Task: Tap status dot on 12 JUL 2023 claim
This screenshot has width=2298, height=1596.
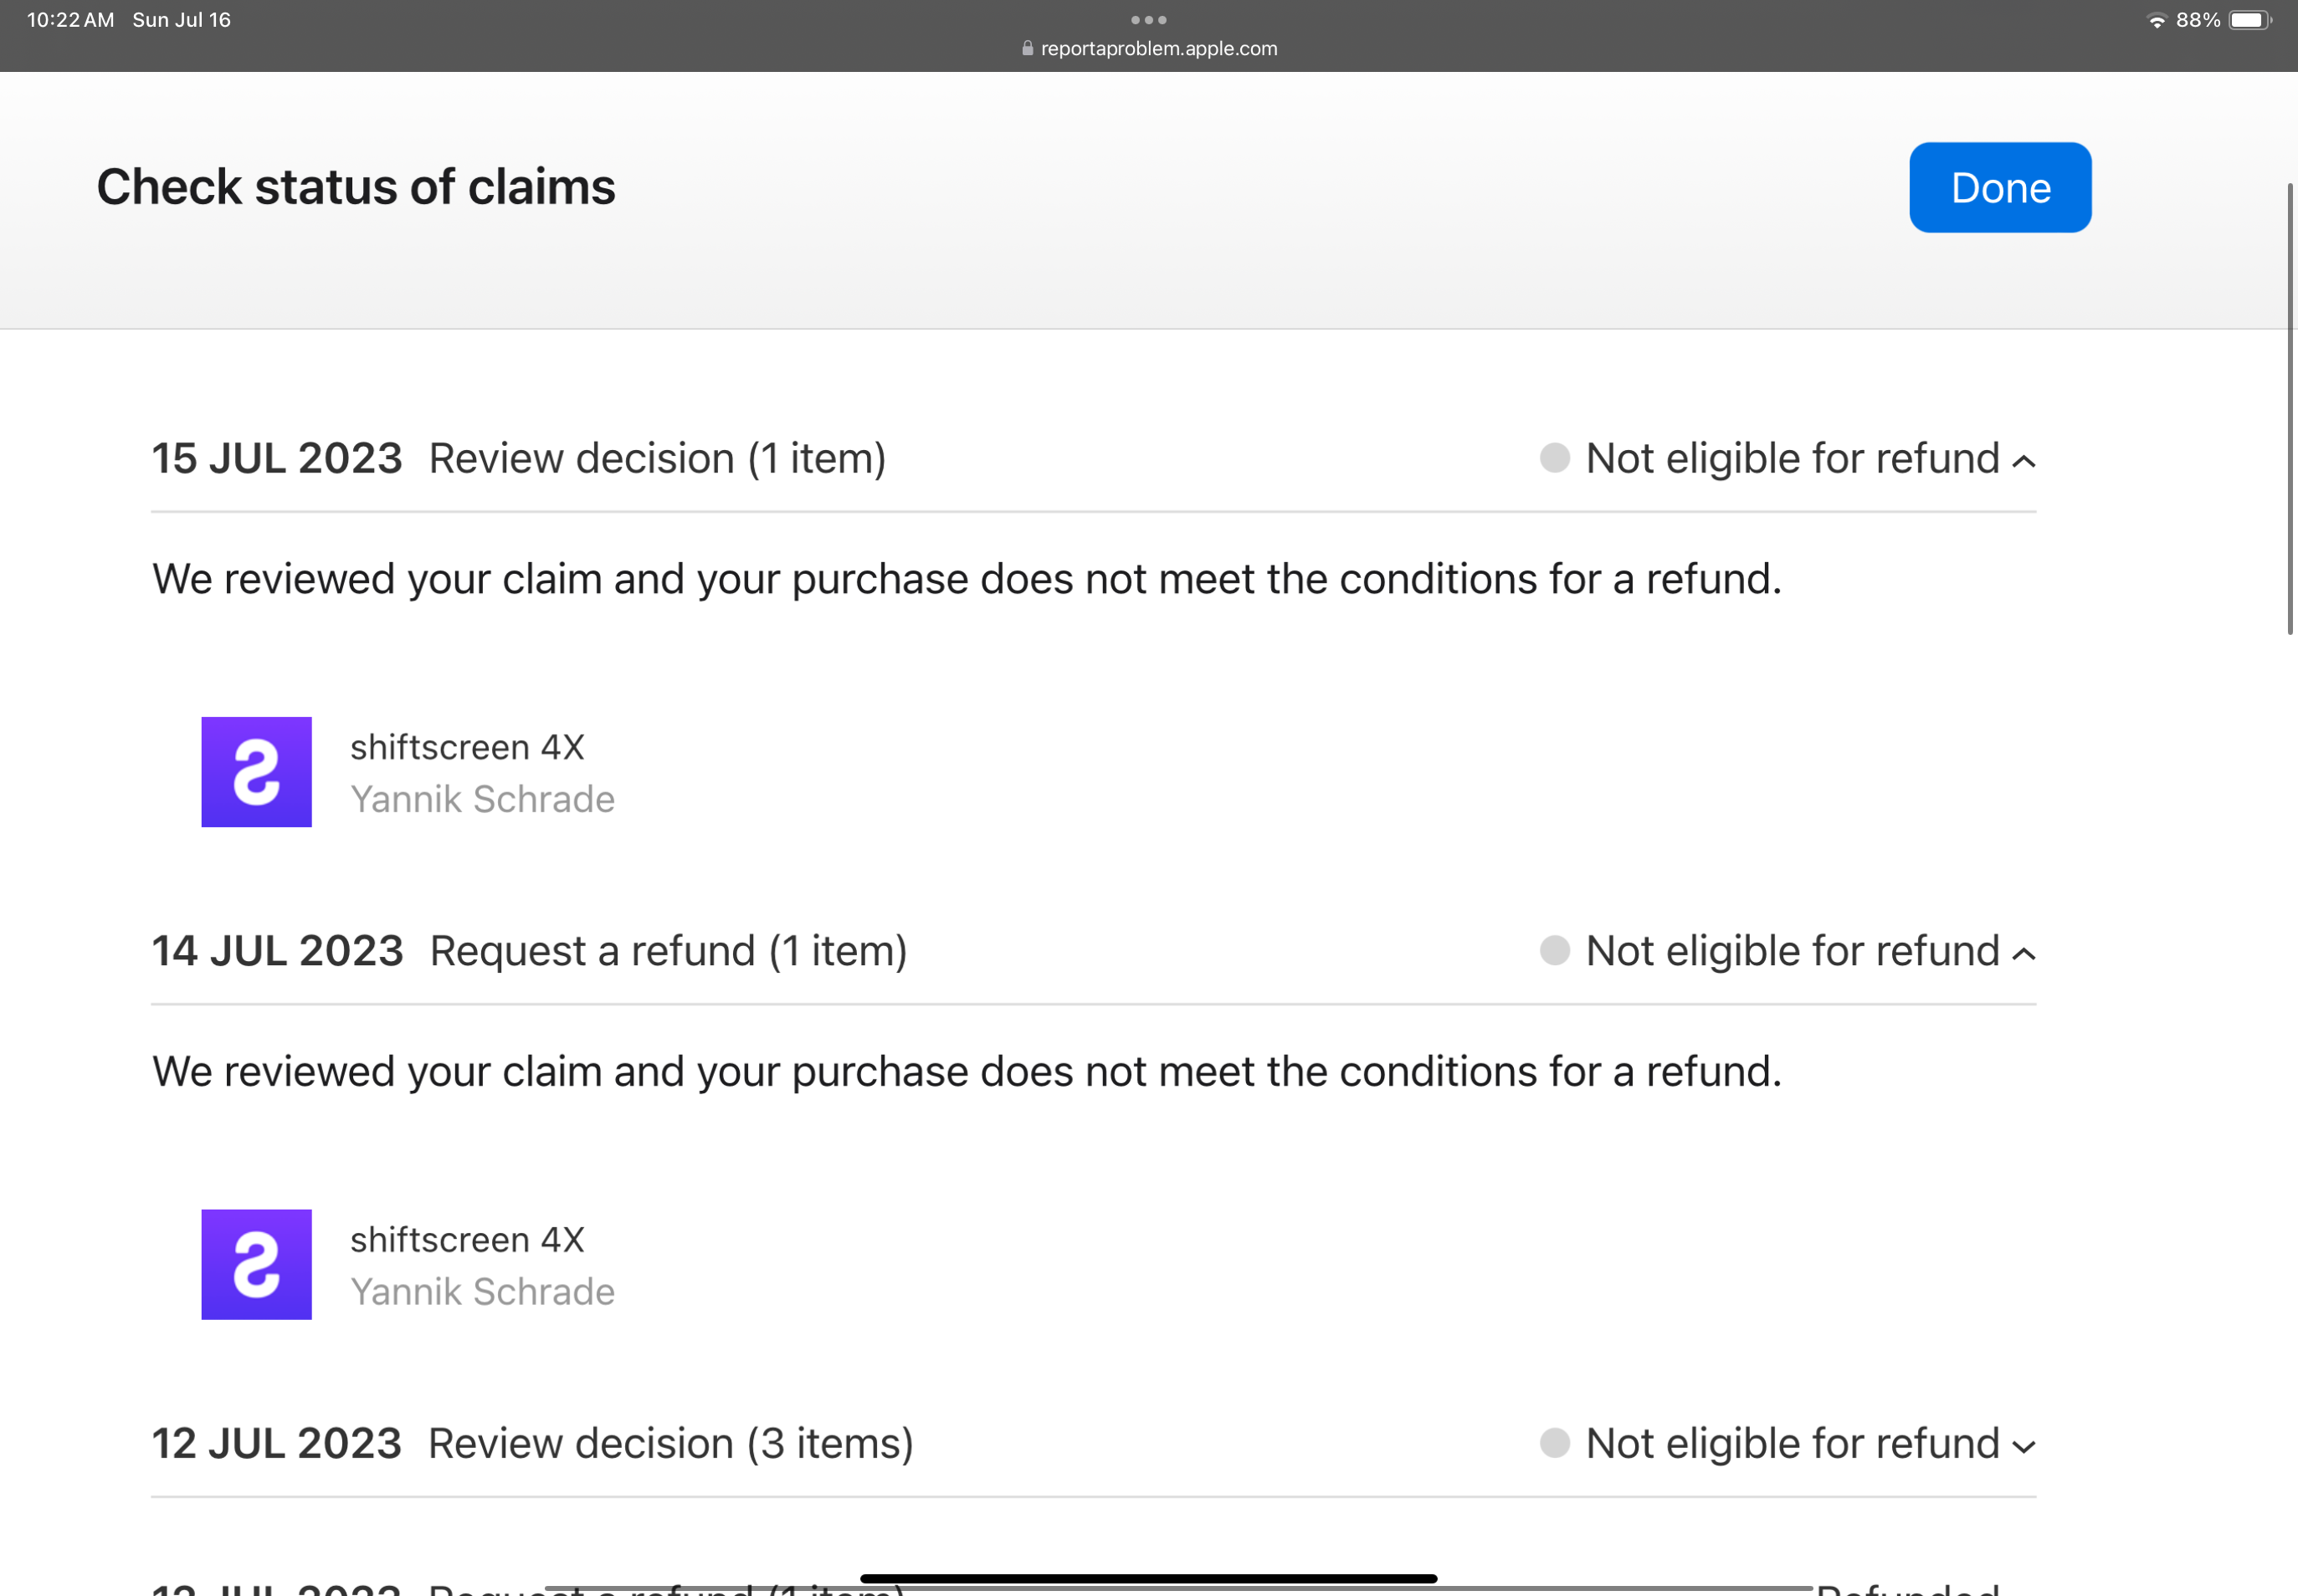Action: coord(1555,1443)
